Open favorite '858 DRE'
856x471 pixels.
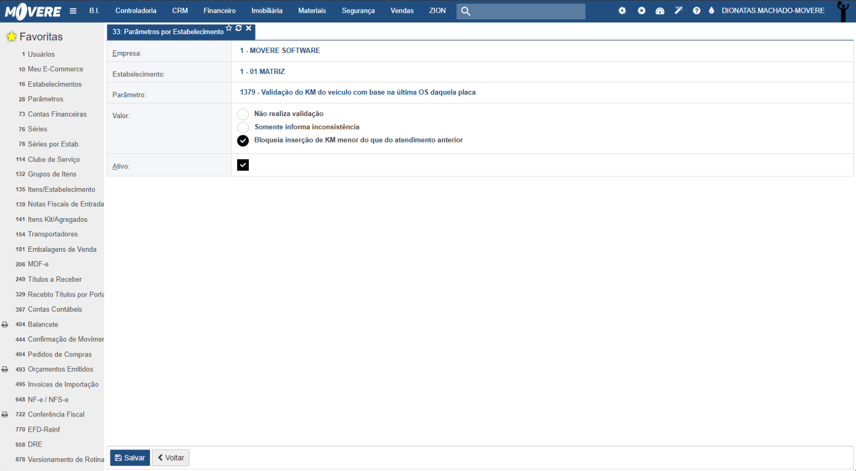(x=29, y=444)
